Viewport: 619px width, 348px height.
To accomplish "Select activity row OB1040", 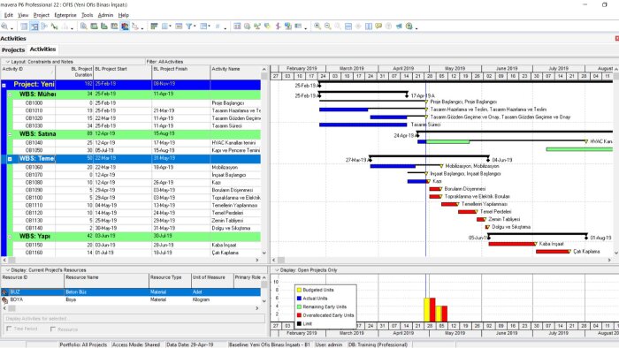I will [x=136, y=143].
